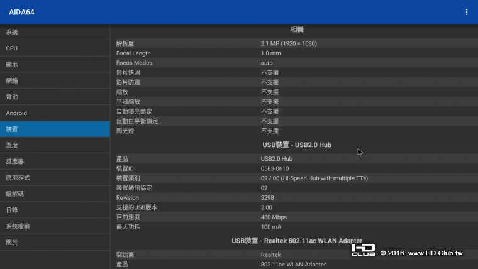This screenshot has height=269, width=478.
Task: Open 系統檔案 system files section
Action: tap(55, 226)
